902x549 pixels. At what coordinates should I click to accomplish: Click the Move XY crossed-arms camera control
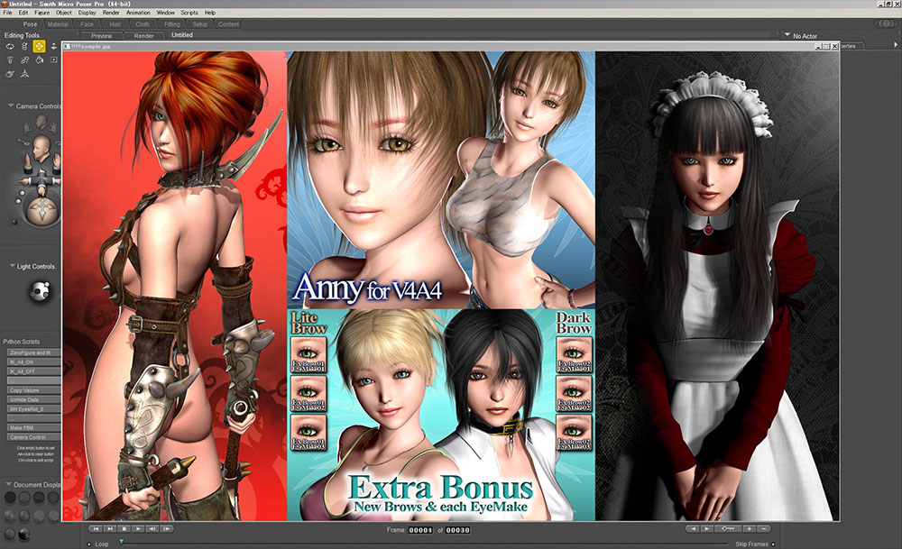coord(41,181)
